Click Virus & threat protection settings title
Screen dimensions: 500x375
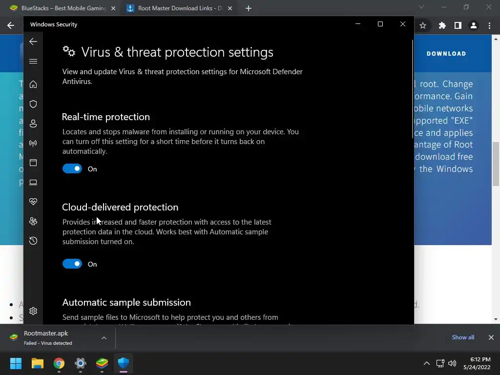(177, 52)
